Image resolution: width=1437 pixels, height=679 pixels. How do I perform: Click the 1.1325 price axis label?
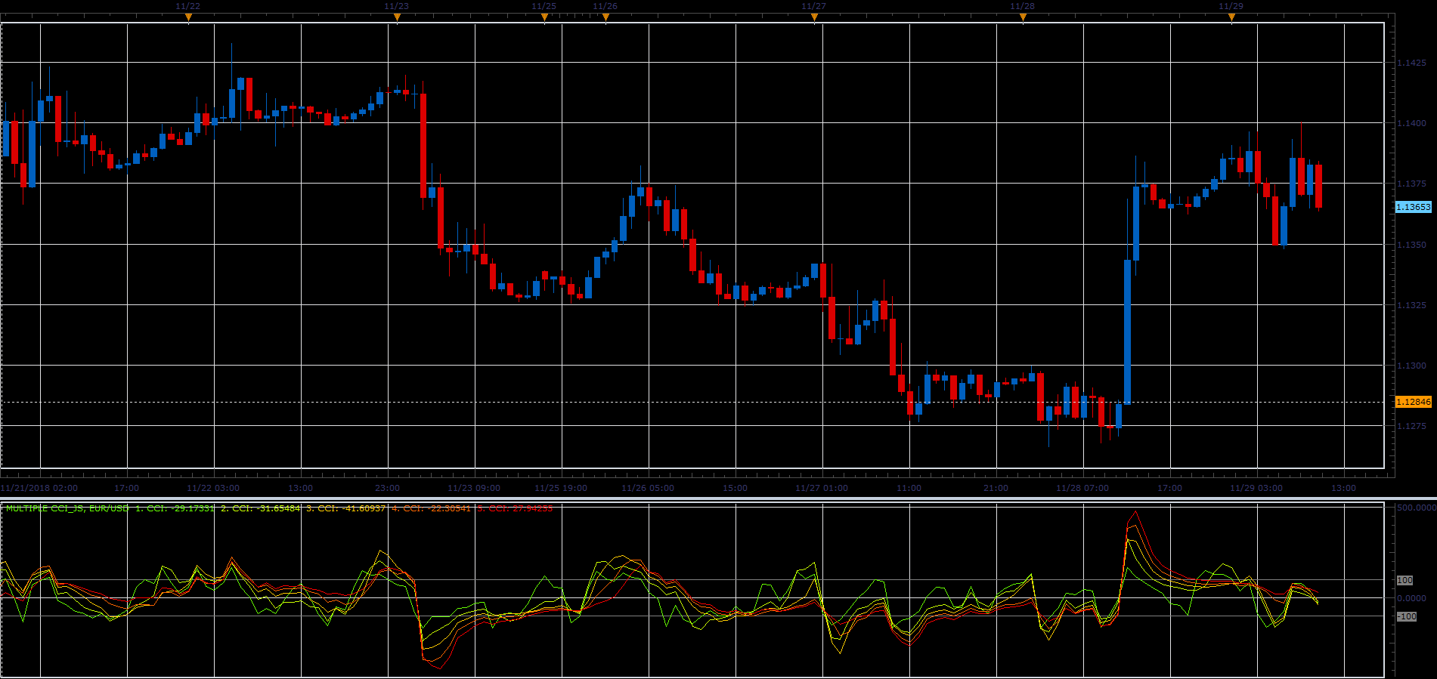1411,305
